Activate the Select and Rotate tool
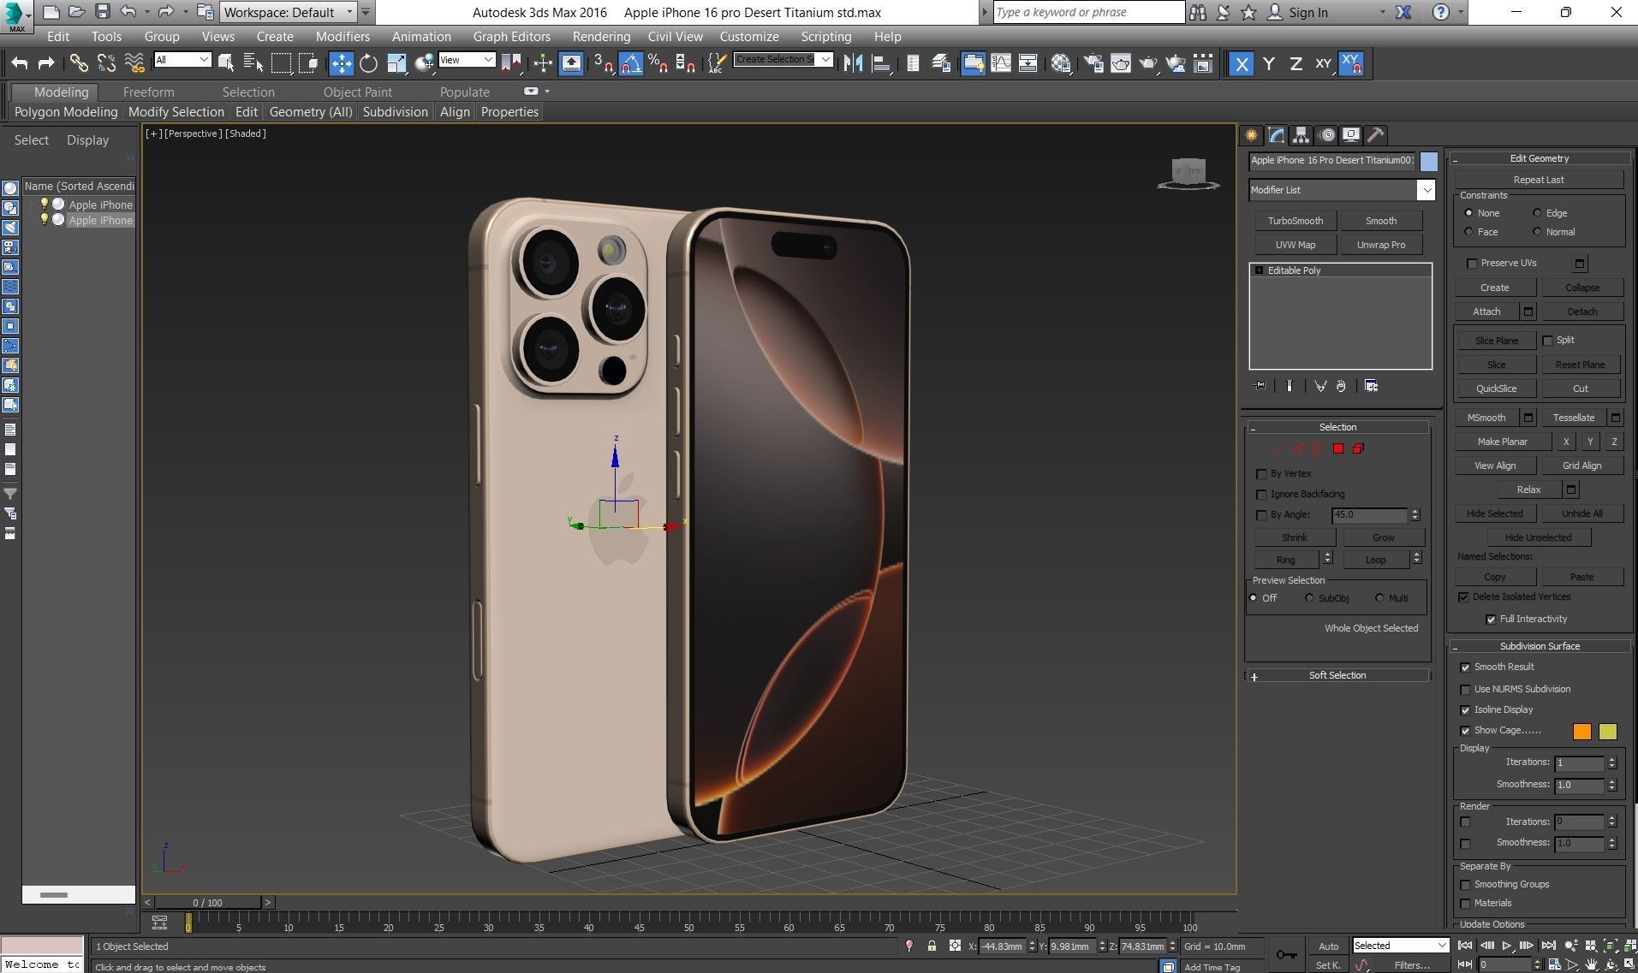This screenshot has width=1638, height=973. [x=368, y=63]
